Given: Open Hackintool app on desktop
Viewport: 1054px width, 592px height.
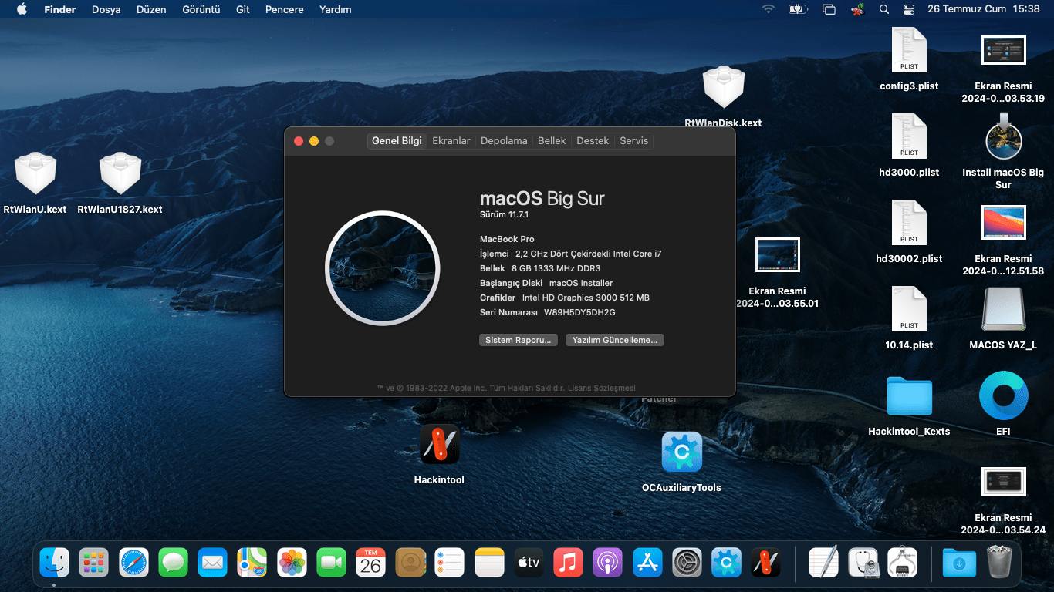Looking at the screenshot, I should (x=439, y=444).
